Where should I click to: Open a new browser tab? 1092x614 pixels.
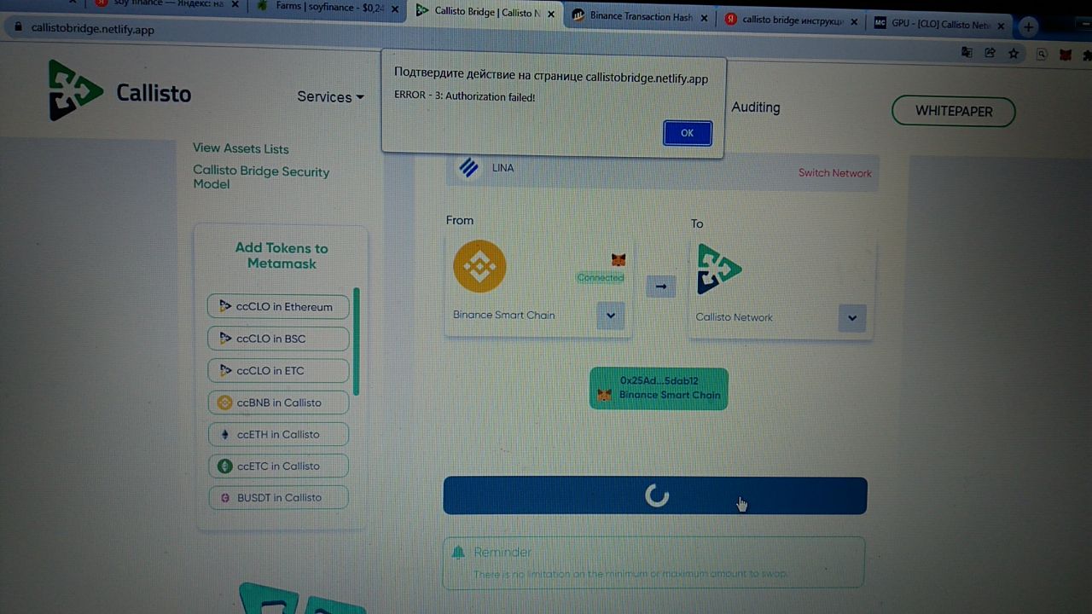tap(1028, 26)
